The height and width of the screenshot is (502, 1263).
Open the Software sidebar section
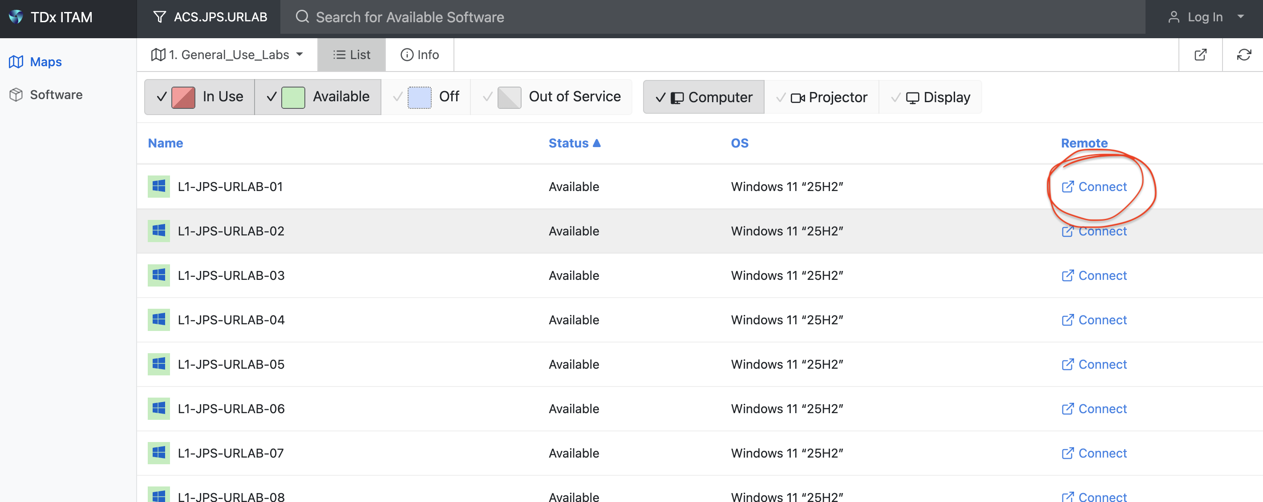click(x=45, y=95)
